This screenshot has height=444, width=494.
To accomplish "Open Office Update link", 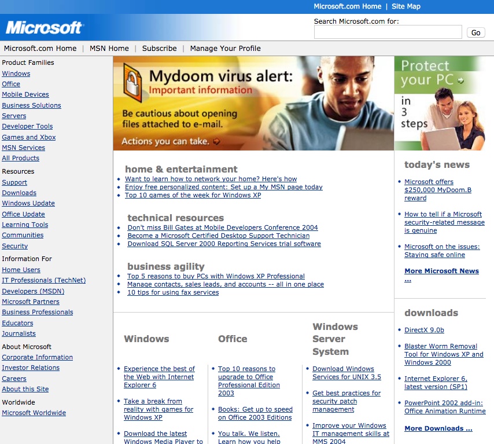I will [x=23, y=214].
